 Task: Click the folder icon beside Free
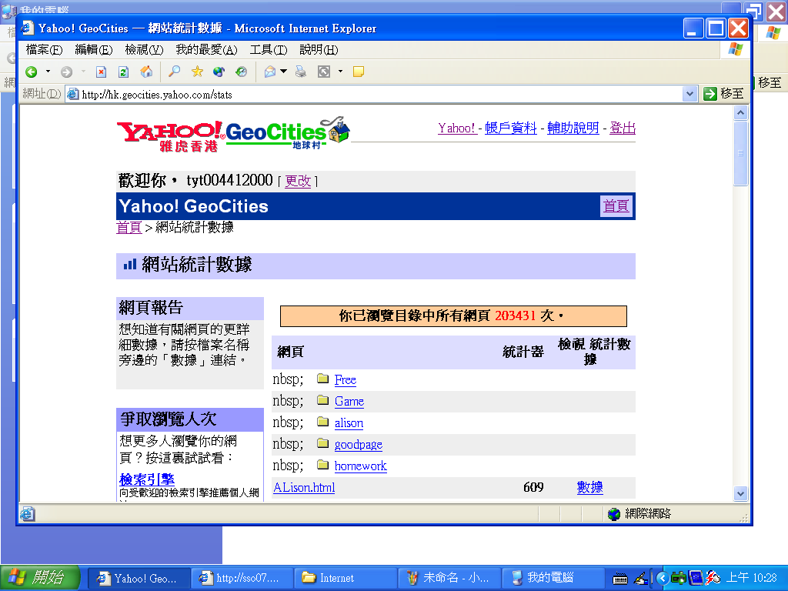coord(322,379)
